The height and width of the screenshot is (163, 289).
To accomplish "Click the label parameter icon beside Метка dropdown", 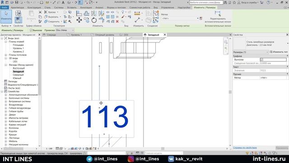I will point(201,18).
